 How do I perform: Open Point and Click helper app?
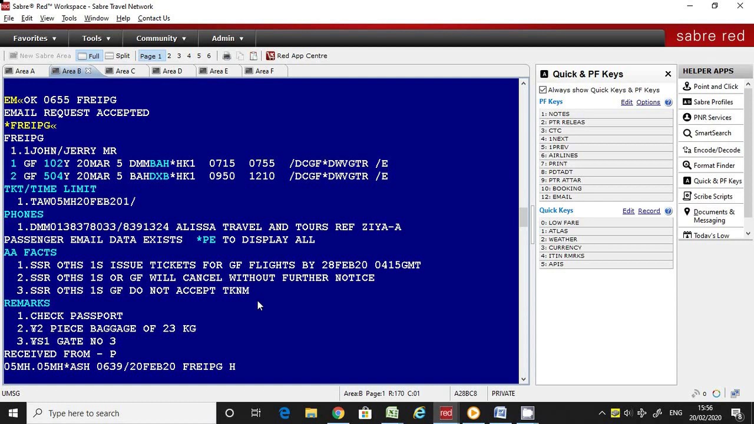(710, 87)
